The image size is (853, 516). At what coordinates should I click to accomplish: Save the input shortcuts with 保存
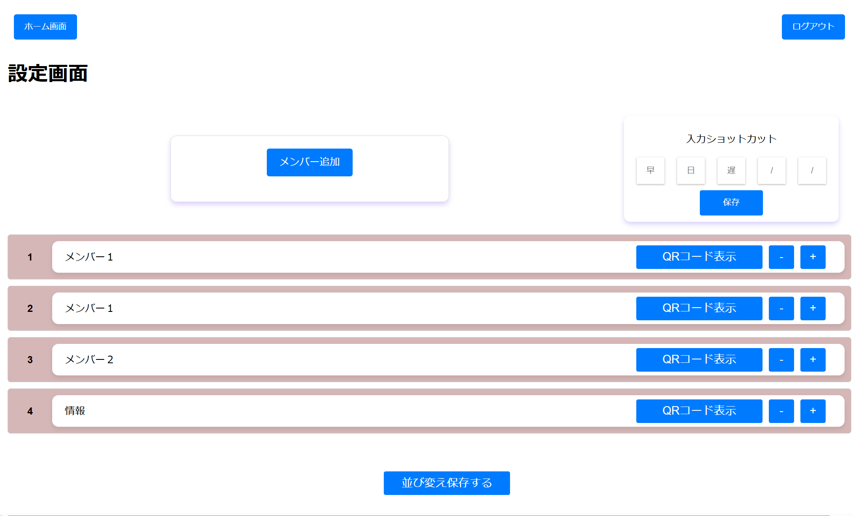tap(731, 203)
